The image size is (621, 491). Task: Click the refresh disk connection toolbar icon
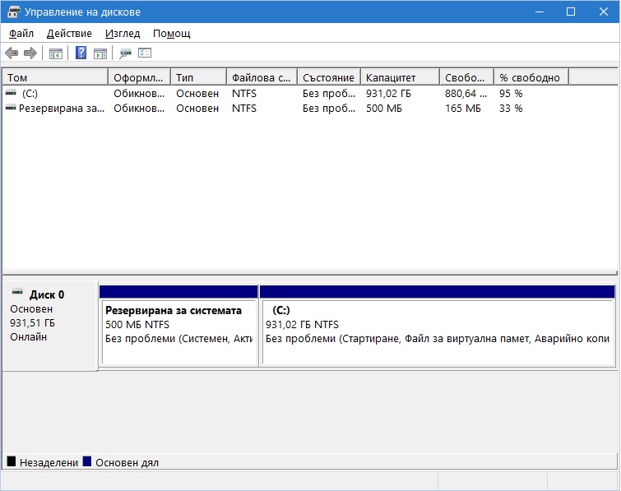tap(126, 53)
